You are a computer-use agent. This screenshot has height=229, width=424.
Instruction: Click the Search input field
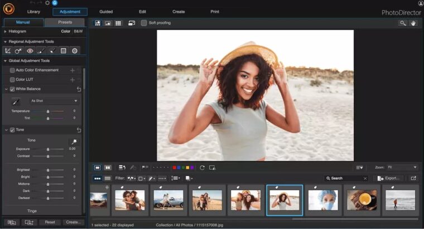tap(346, 178)
